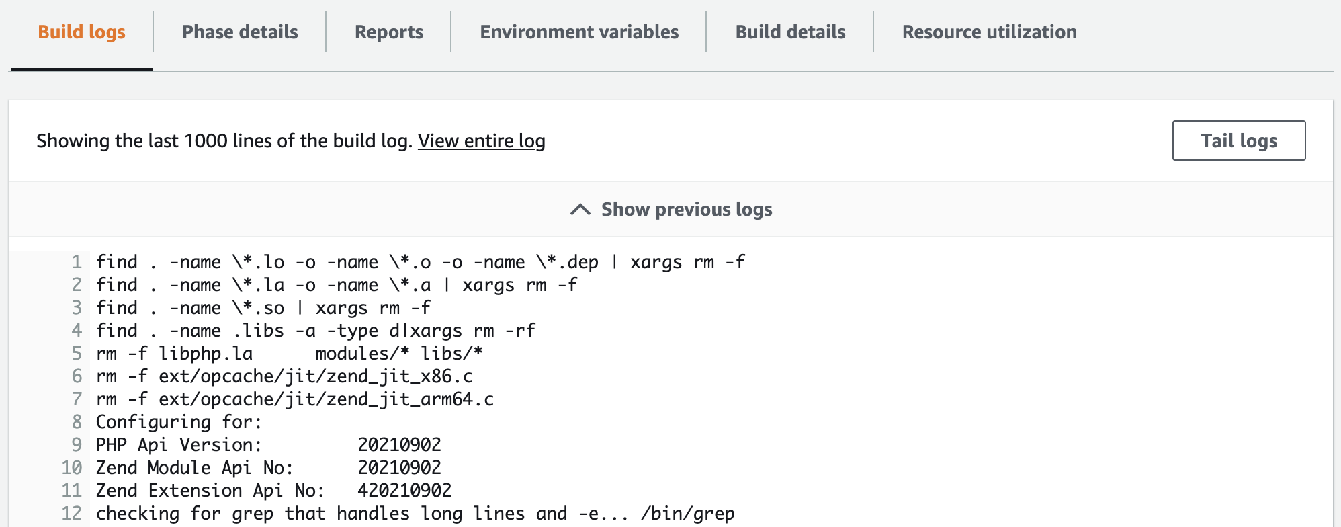Switch to the Build logs tab
Image resolution: width=1341 pixels, height=527 pixels.
(x=81, y=32)
